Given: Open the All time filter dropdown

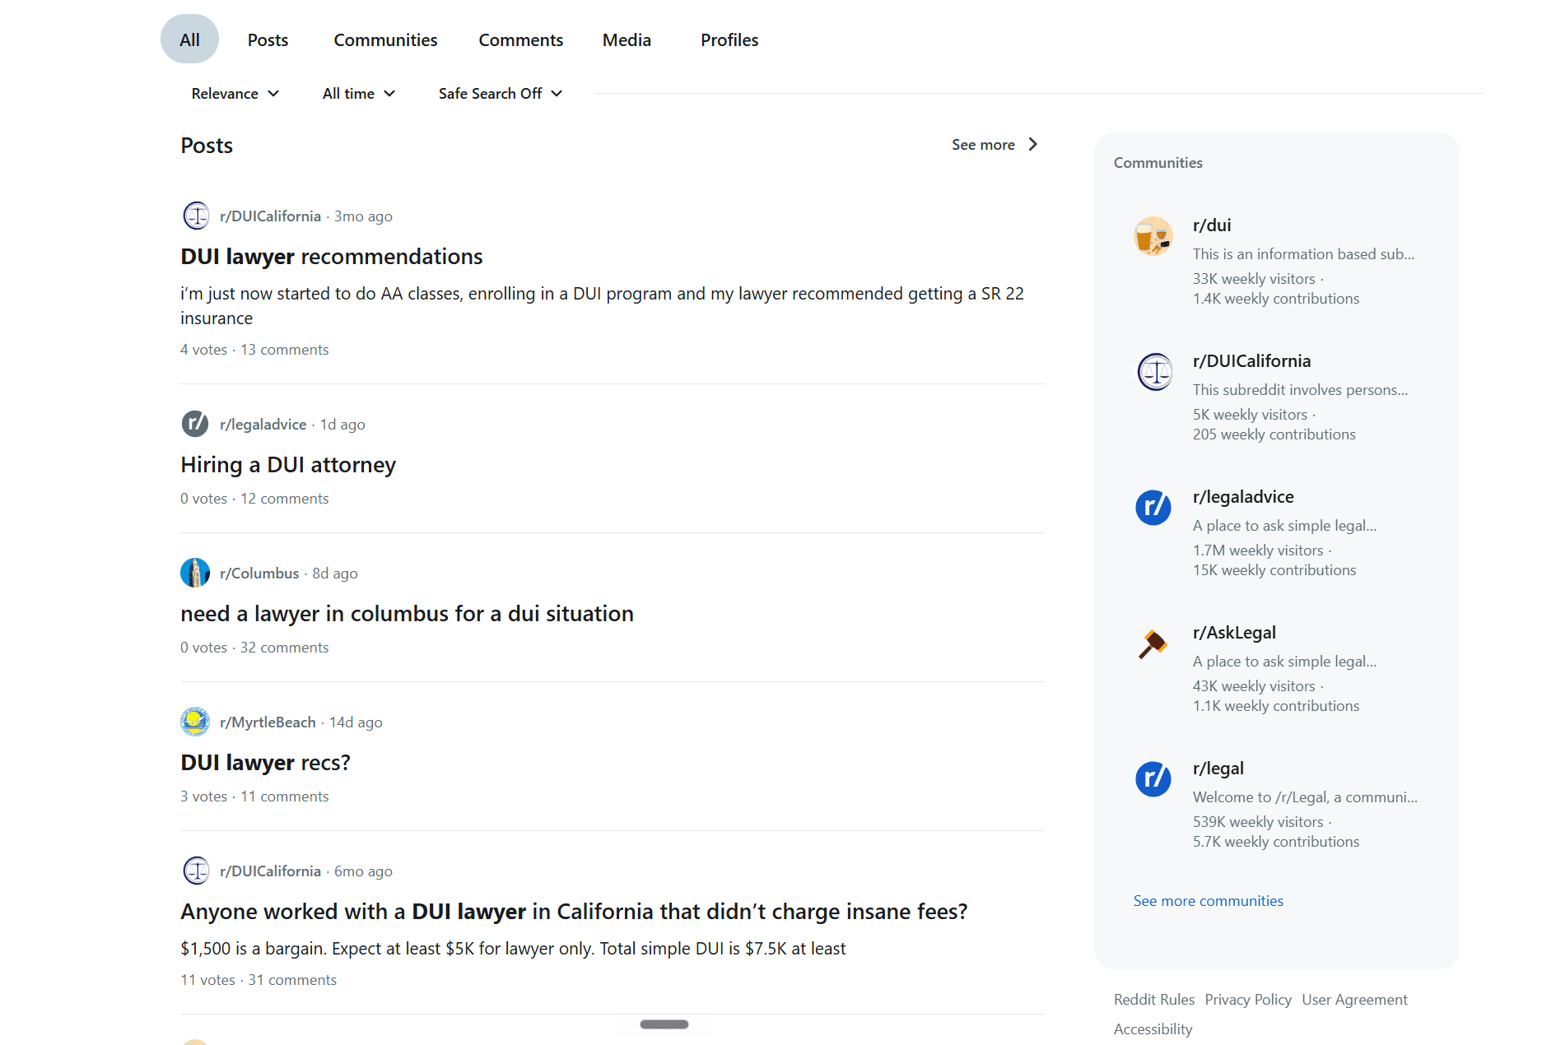Looking at the screenshot, I should [359, 94].
